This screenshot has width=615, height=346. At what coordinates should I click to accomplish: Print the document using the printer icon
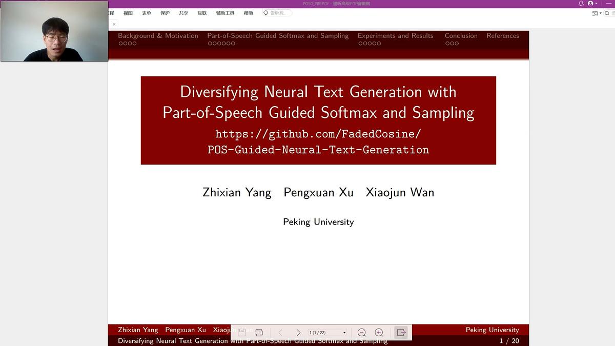[259, 333]
